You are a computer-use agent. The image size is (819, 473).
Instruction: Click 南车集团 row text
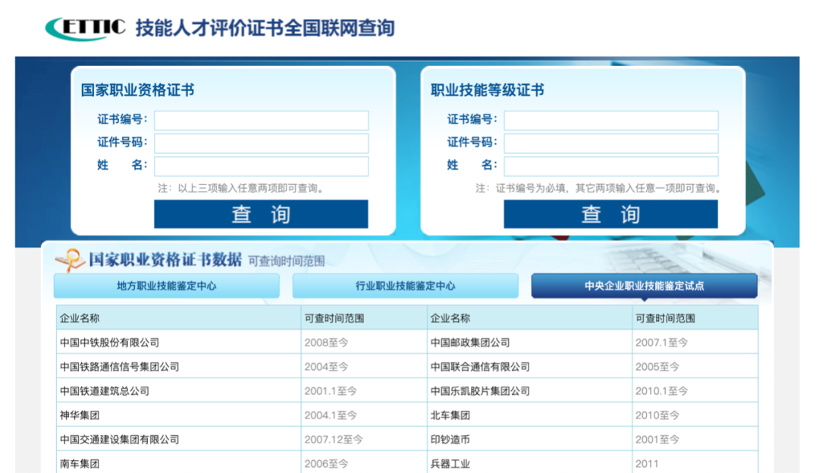[80, 464]
